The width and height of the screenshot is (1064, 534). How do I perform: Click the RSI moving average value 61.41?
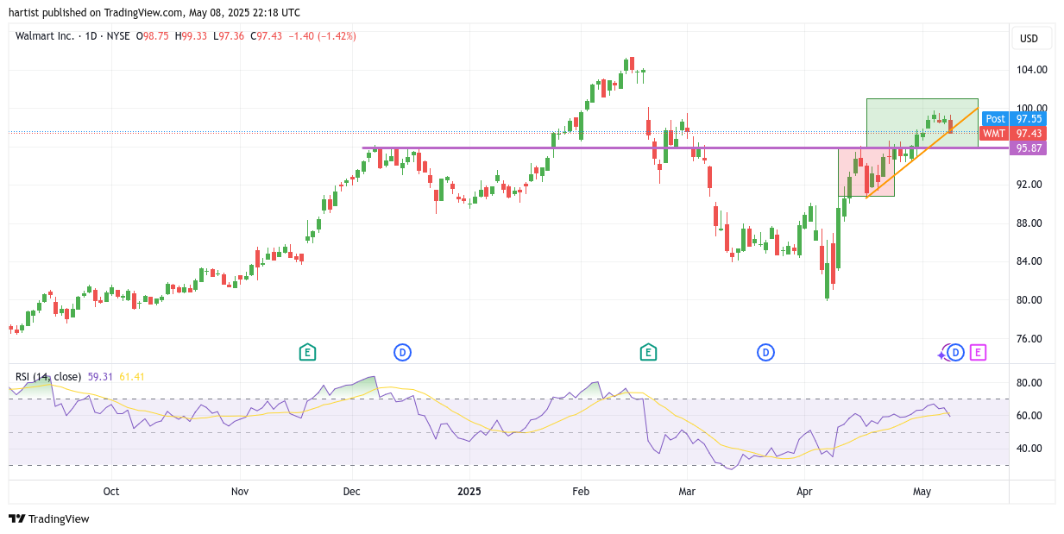click(132, 377)
